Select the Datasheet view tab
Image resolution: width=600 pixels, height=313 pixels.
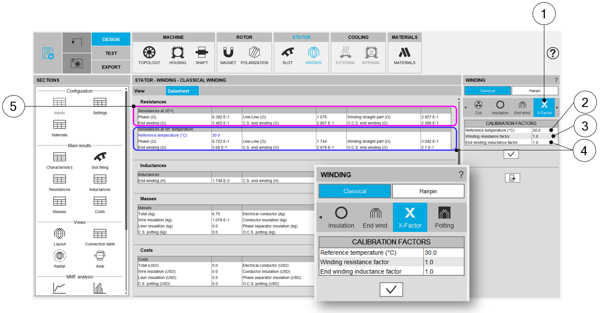(x=182, y=91)
